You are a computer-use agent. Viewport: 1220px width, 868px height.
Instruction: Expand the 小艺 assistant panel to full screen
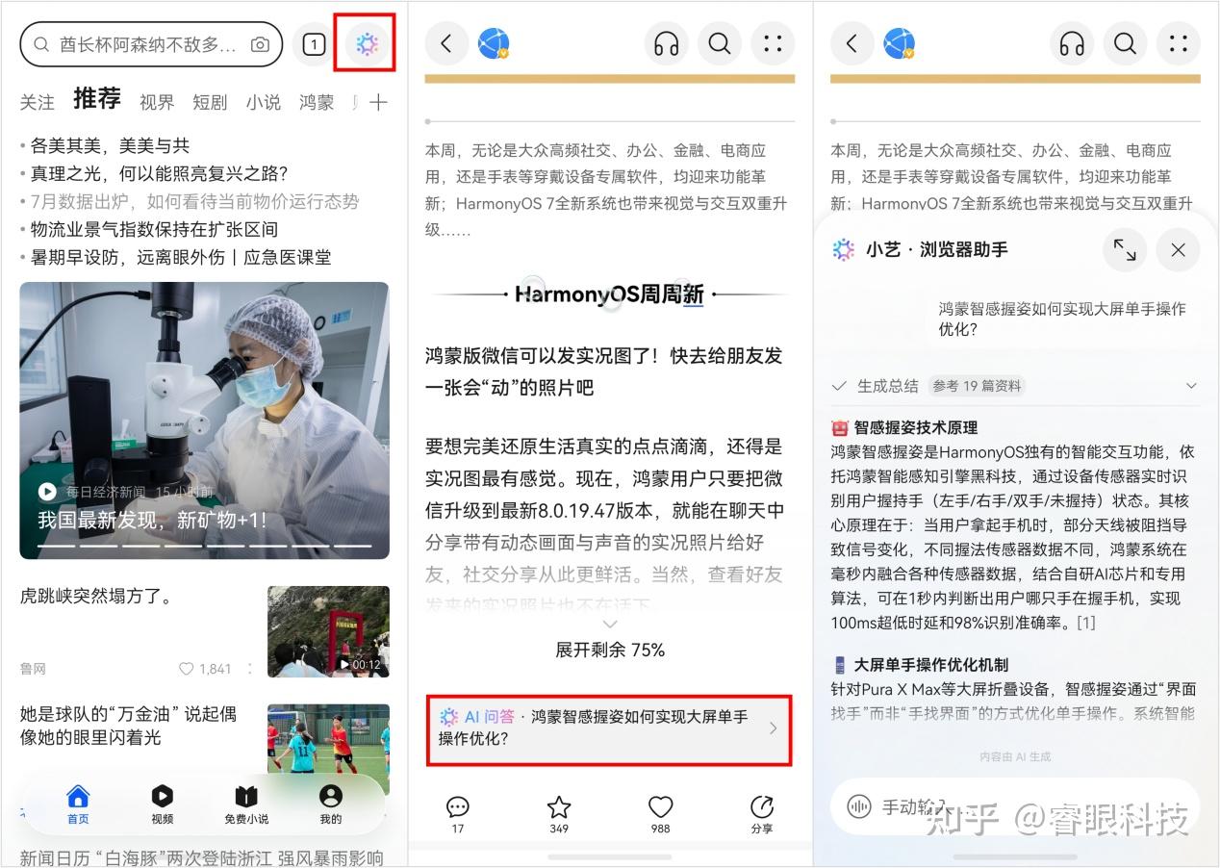pos(1125,250)
